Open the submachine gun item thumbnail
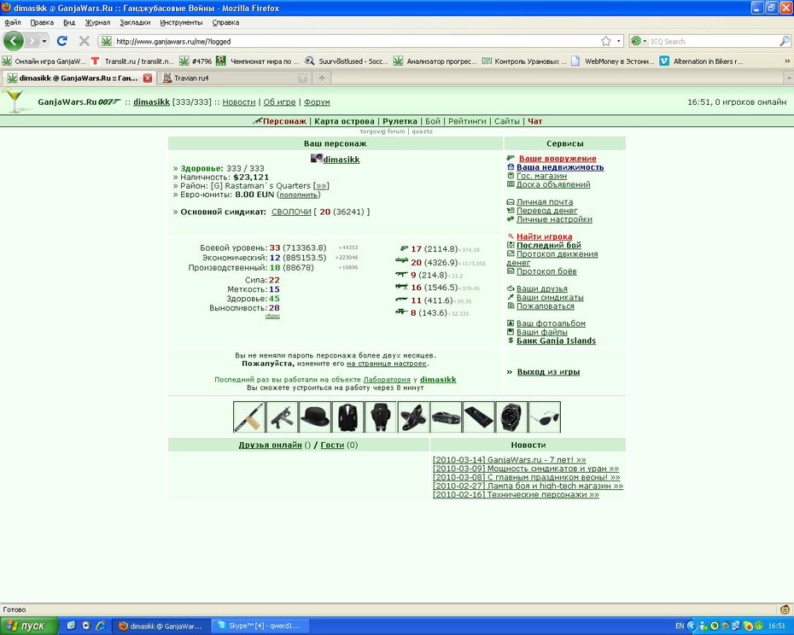 coord(282,417)
